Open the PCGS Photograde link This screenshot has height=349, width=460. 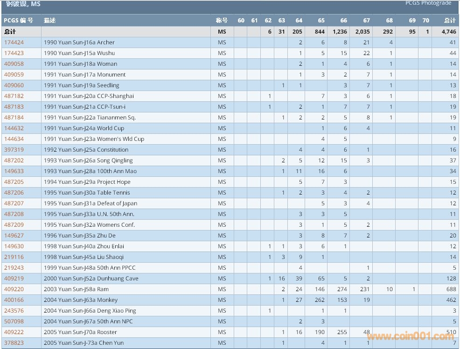pyautogui.click(x=428, y=3)
